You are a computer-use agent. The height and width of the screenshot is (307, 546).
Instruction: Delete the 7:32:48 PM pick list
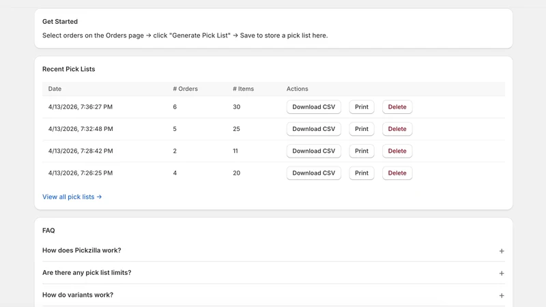click(397, 129)
